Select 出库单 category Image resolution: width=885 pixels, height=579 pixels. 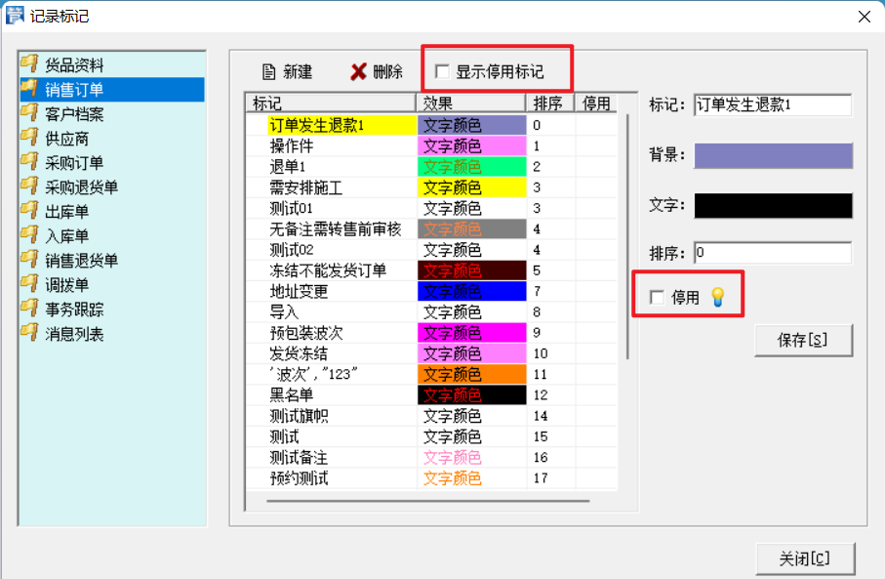66,212
